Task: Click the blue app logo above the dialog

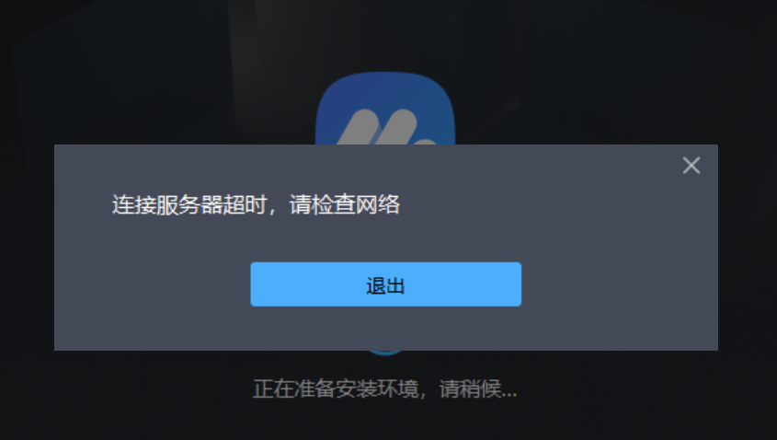Action: click(385, 109)
